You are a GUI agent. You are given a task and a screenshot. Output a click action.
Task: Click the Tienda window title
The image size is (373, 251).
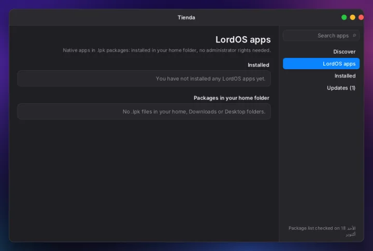(x=187, y=18)
